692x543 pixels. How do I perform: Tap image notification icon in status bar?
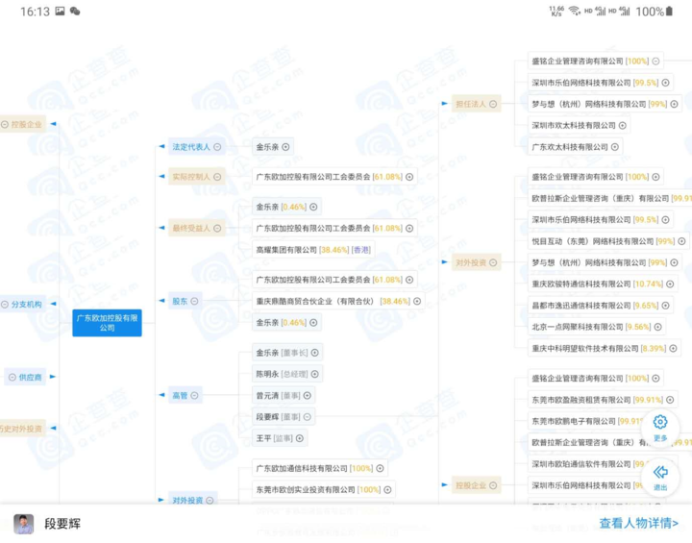click(x=60, y=11)
